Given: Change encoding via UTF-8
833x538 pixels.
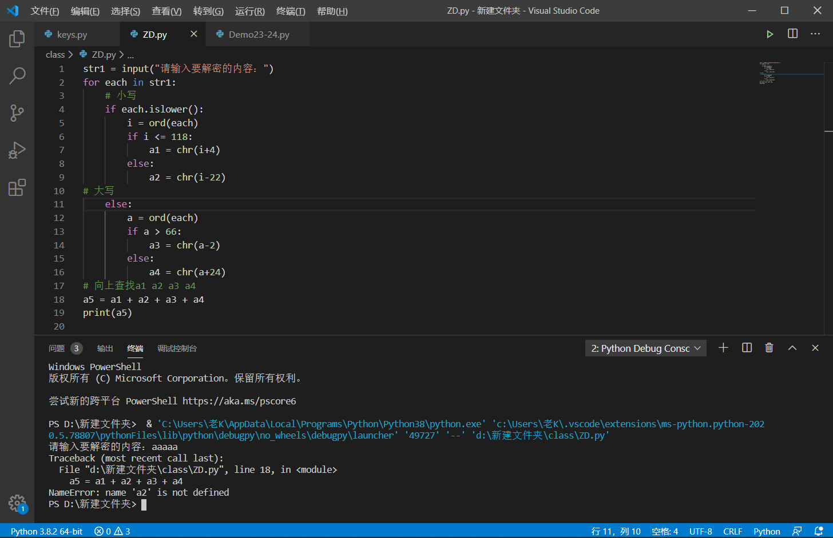Looking at the screenshot, I should click(700, 531).
